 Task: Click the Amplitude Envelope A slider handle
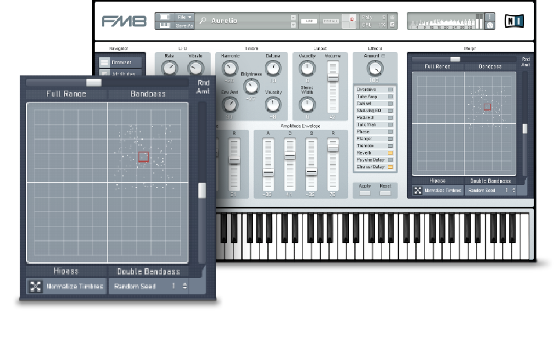(268, 173)
